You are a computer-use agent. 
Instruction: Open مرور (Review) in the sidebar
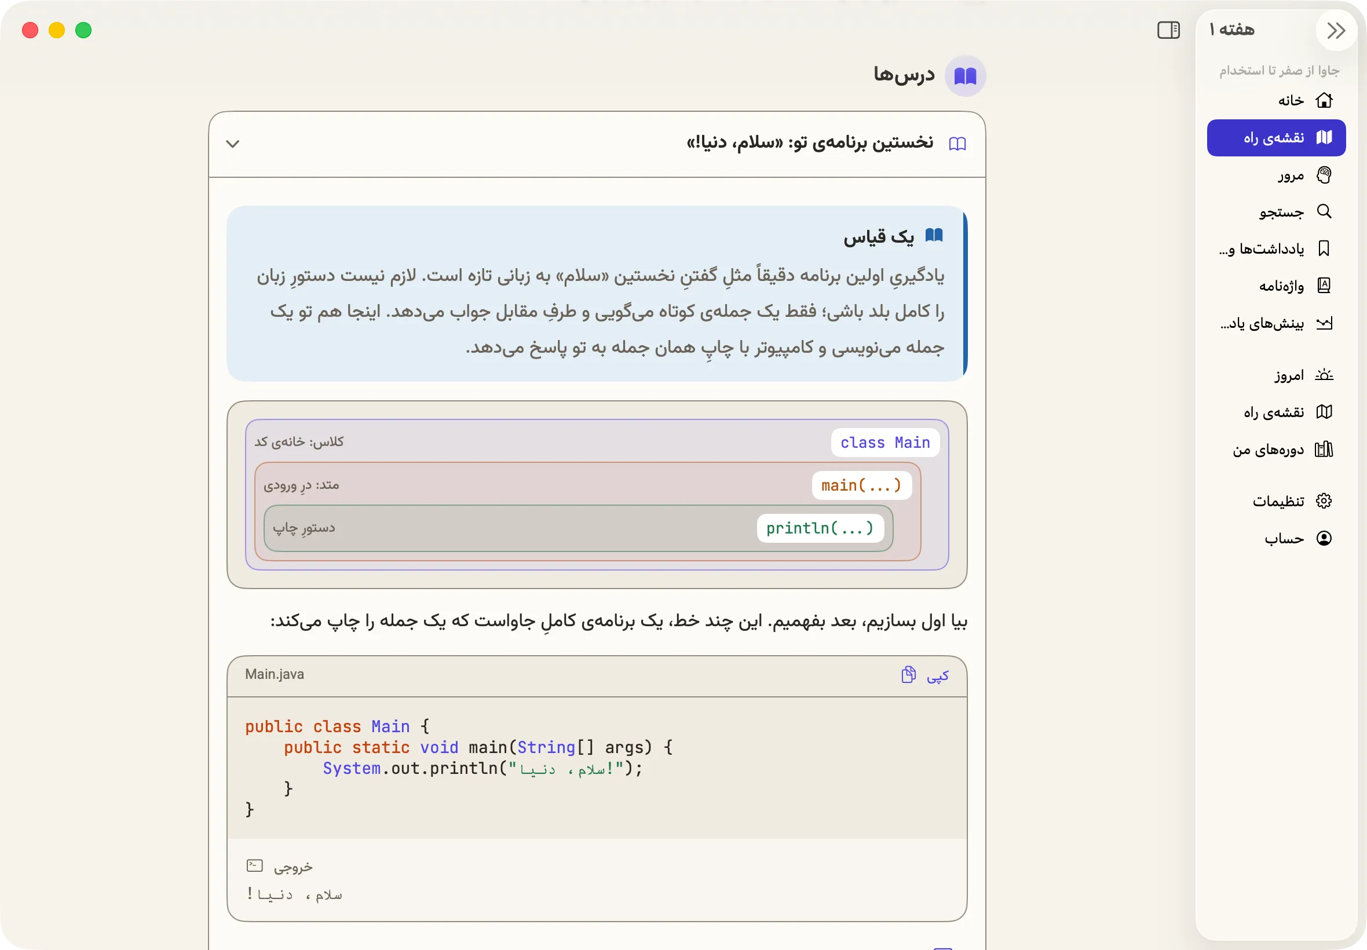pos(1276,176)
